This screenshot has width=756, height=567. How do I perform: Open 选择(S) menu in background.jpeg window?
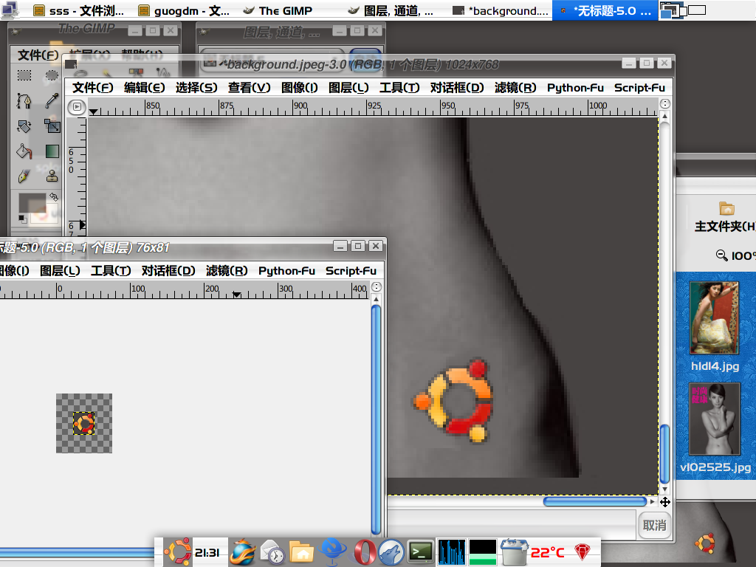pos(196,88)
